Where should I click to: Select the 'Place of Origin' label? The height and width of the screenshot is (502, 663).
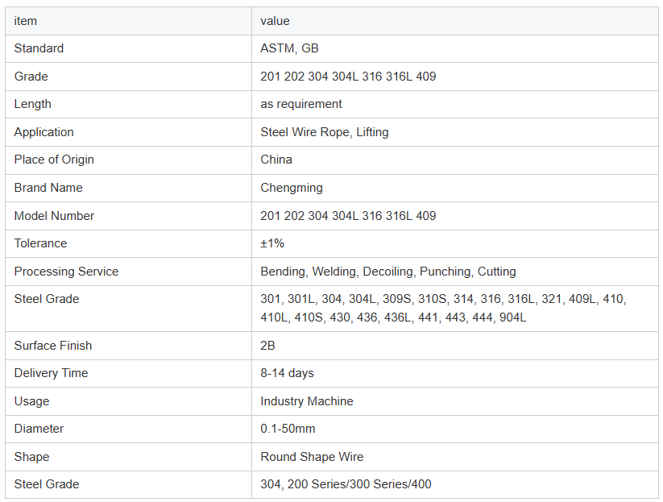[54, 160]
